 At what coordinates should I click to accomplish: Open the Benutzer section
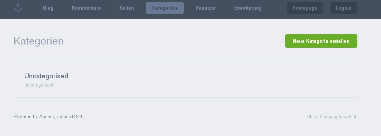206,8
